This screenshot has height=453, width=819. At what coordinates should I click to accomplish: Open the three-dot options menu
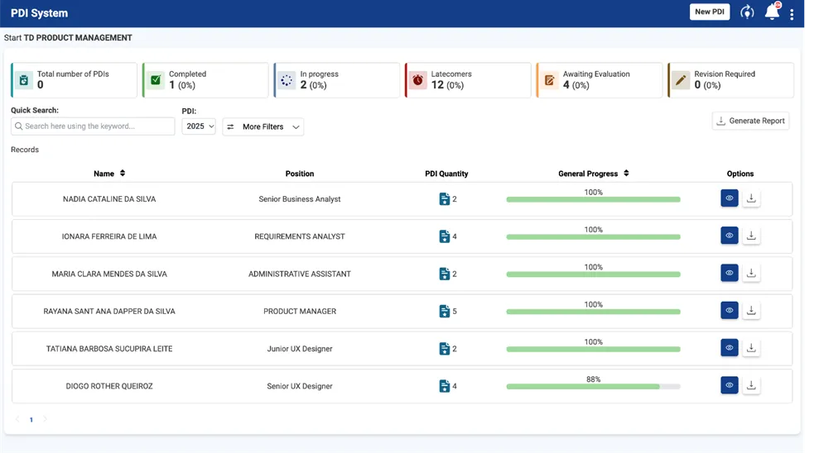792,14
